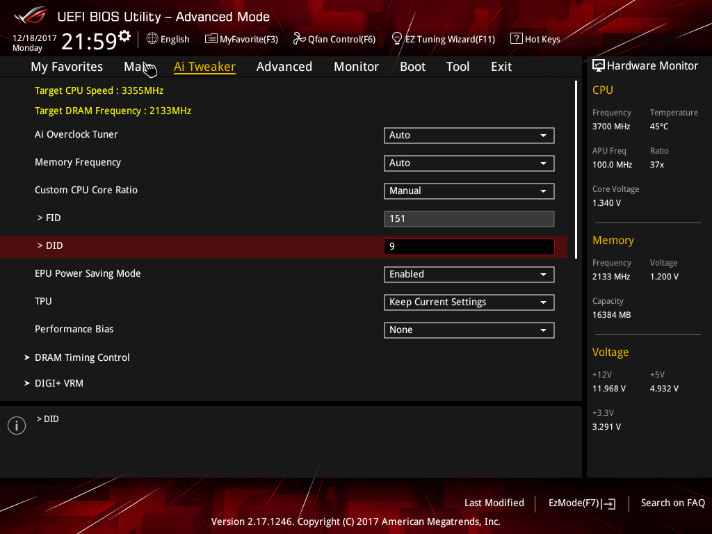This screenshot has width=712, height=534.
Task: Click the Last Modified button
Action: coord(494,503)
